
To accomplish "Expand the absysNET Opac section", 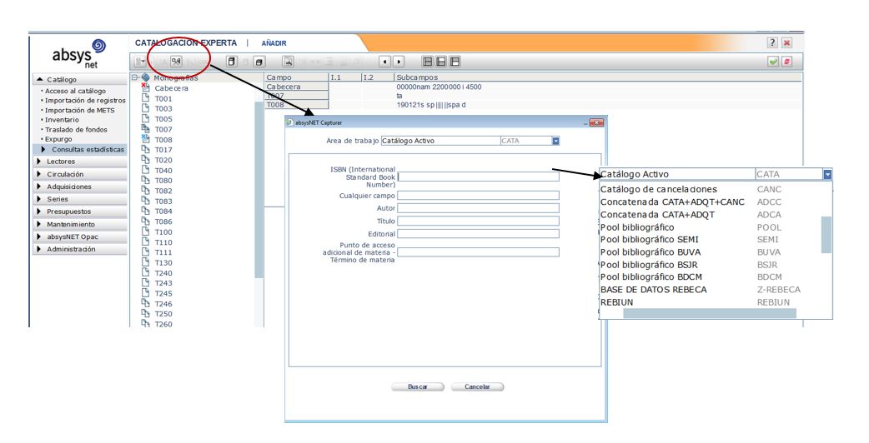I will click(x=80, y=236).
